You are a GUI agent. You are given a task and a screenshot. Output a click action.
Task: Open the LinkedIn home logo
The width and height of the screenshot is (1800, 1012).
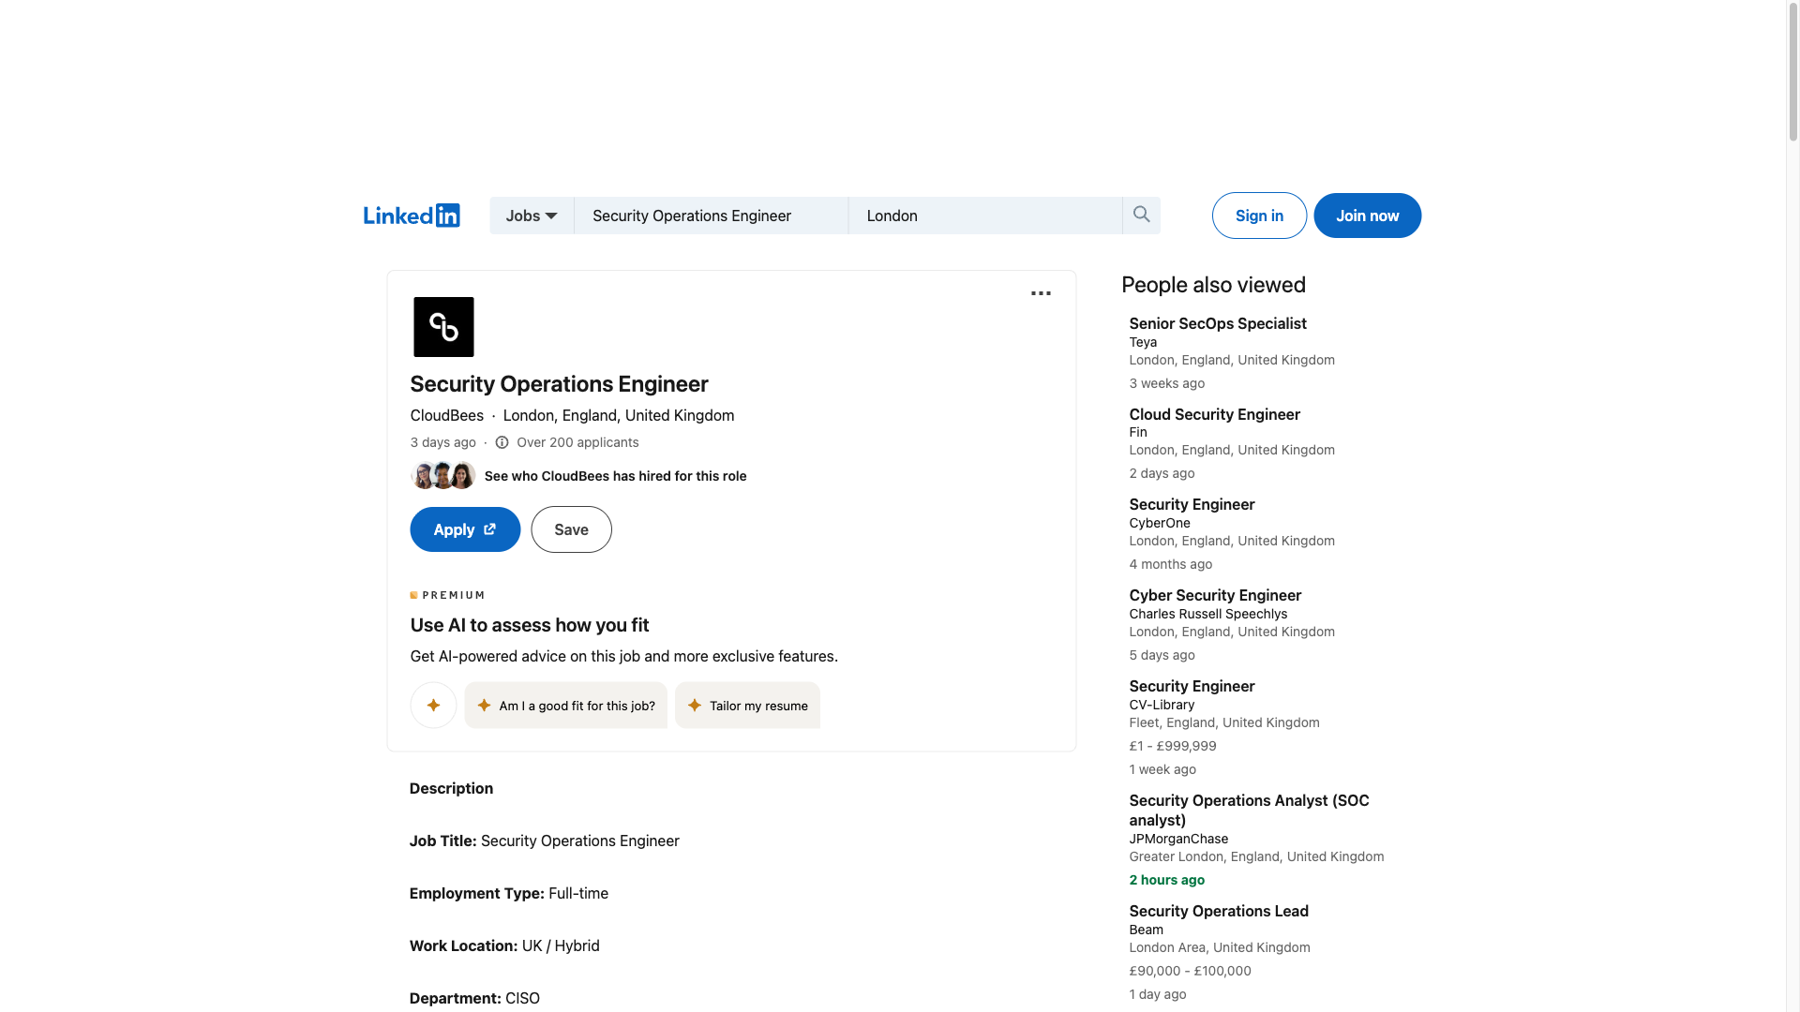412,216
